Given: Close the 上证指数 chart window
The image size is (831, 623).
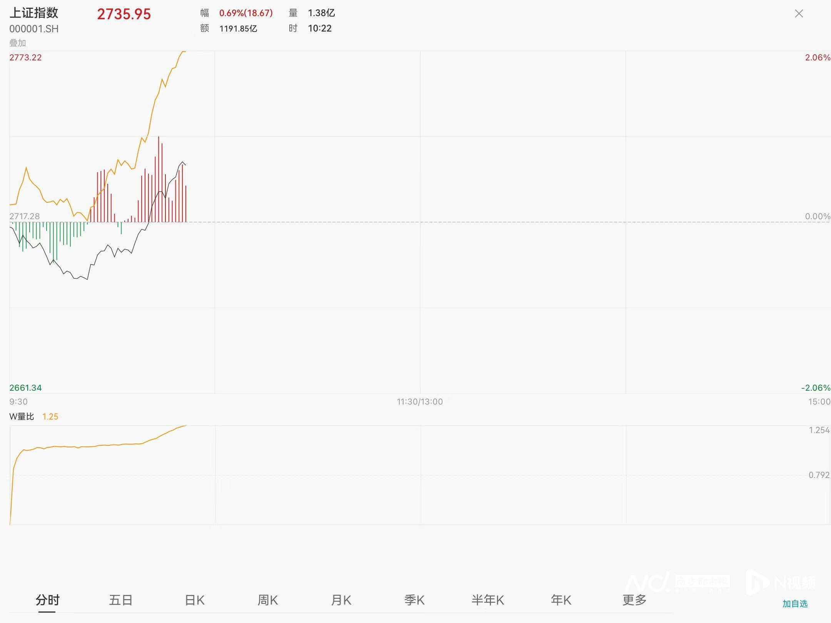Looking at the screenshot, I should pos(799,14).
